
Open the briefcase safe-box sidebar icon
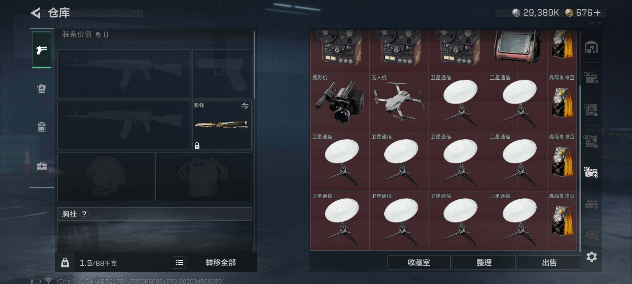pos(42,166)
